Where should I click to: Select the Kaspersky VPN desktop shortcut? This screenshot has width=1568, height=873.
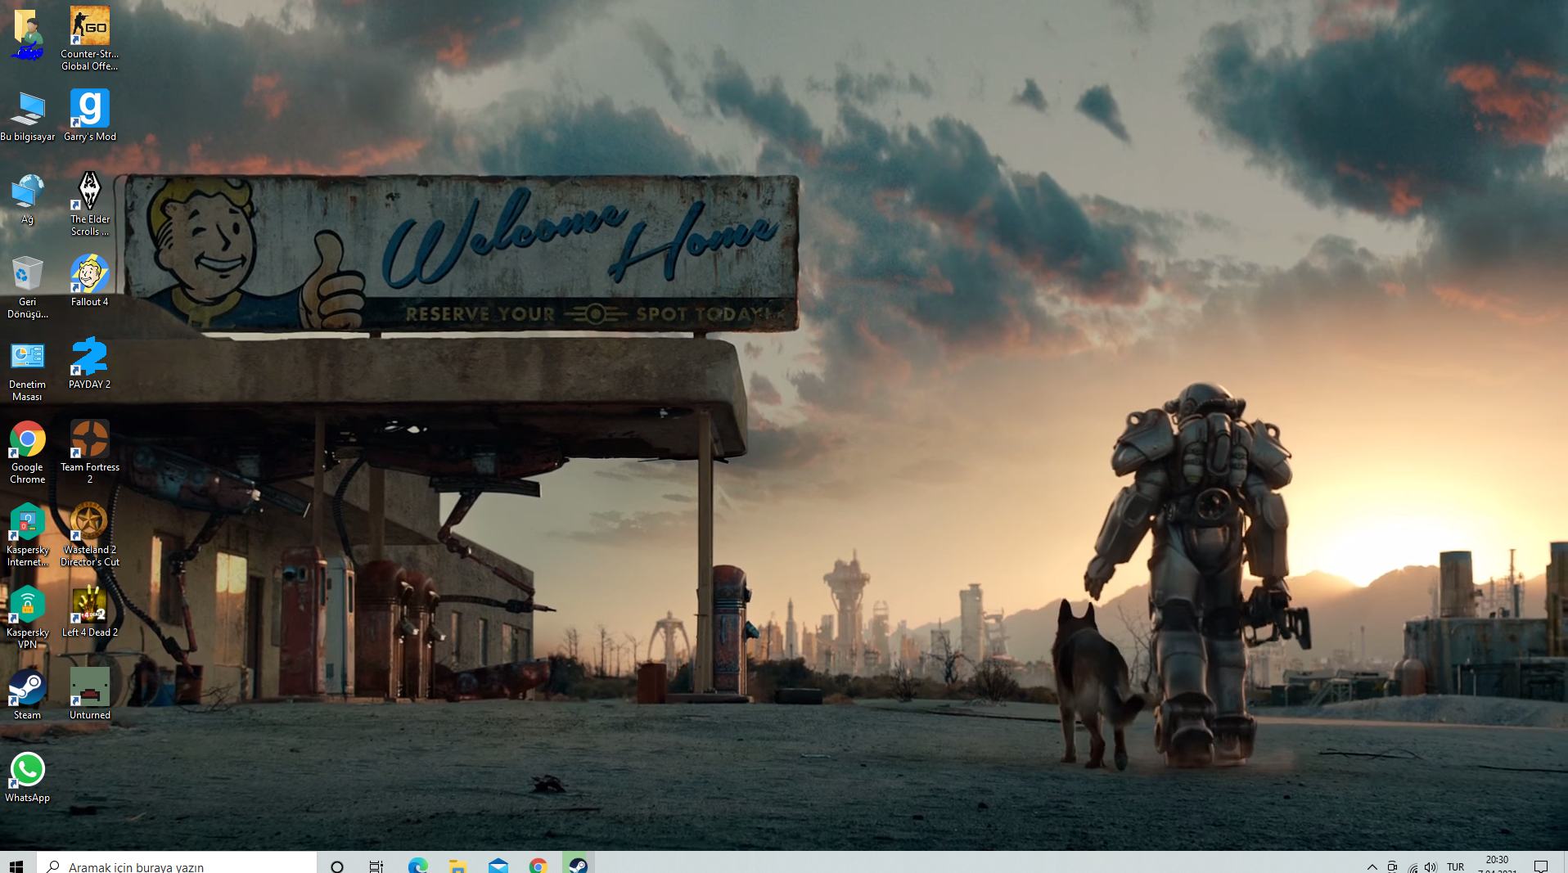(28, 618)
